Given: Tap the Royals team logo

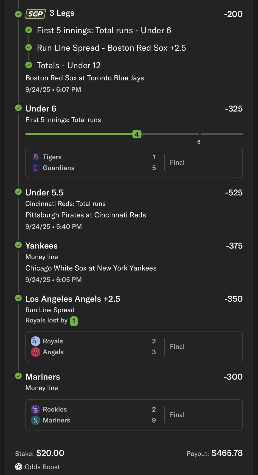Looking at the screenshot, I should [35, 341].
